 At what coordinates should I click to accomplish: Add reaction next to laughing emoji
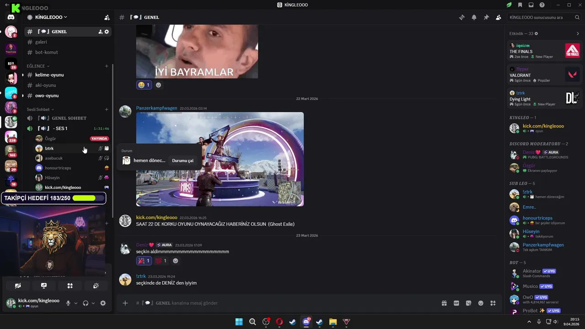point(159,85)
